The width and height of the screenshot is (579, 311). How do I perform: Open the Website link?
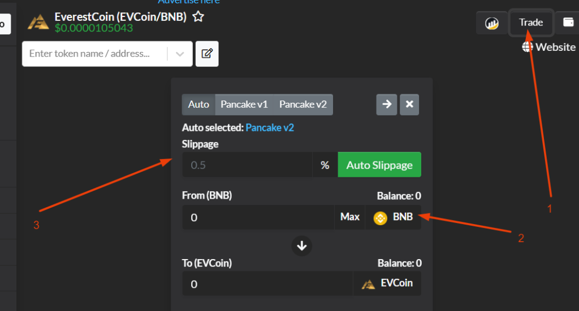point(555,47)
